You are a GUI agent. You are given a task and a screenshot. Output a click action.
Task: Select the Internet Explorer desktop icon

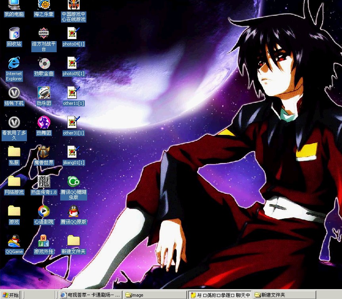(x=14, y=63)
